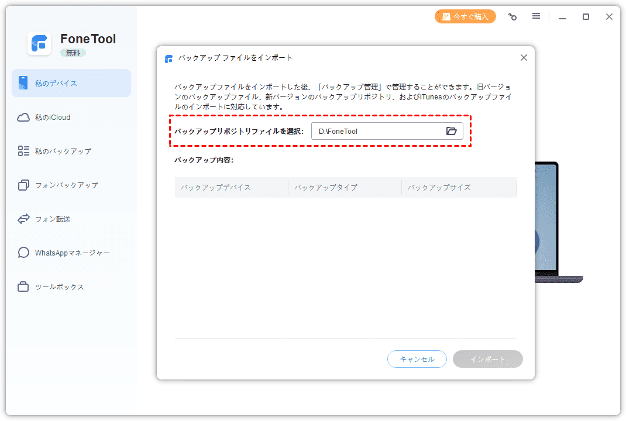Click the D:\FoneTool path input field

377,132
